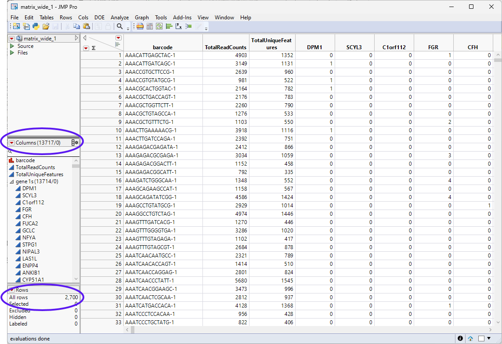Open the matrix_wide_1 table red triangle menu
The width and height of the screenshot is (502, 344).
12,39
